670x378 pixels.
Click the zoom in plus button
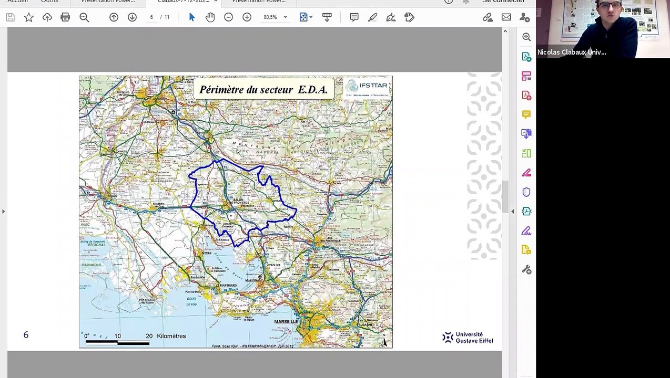(247, 17)
